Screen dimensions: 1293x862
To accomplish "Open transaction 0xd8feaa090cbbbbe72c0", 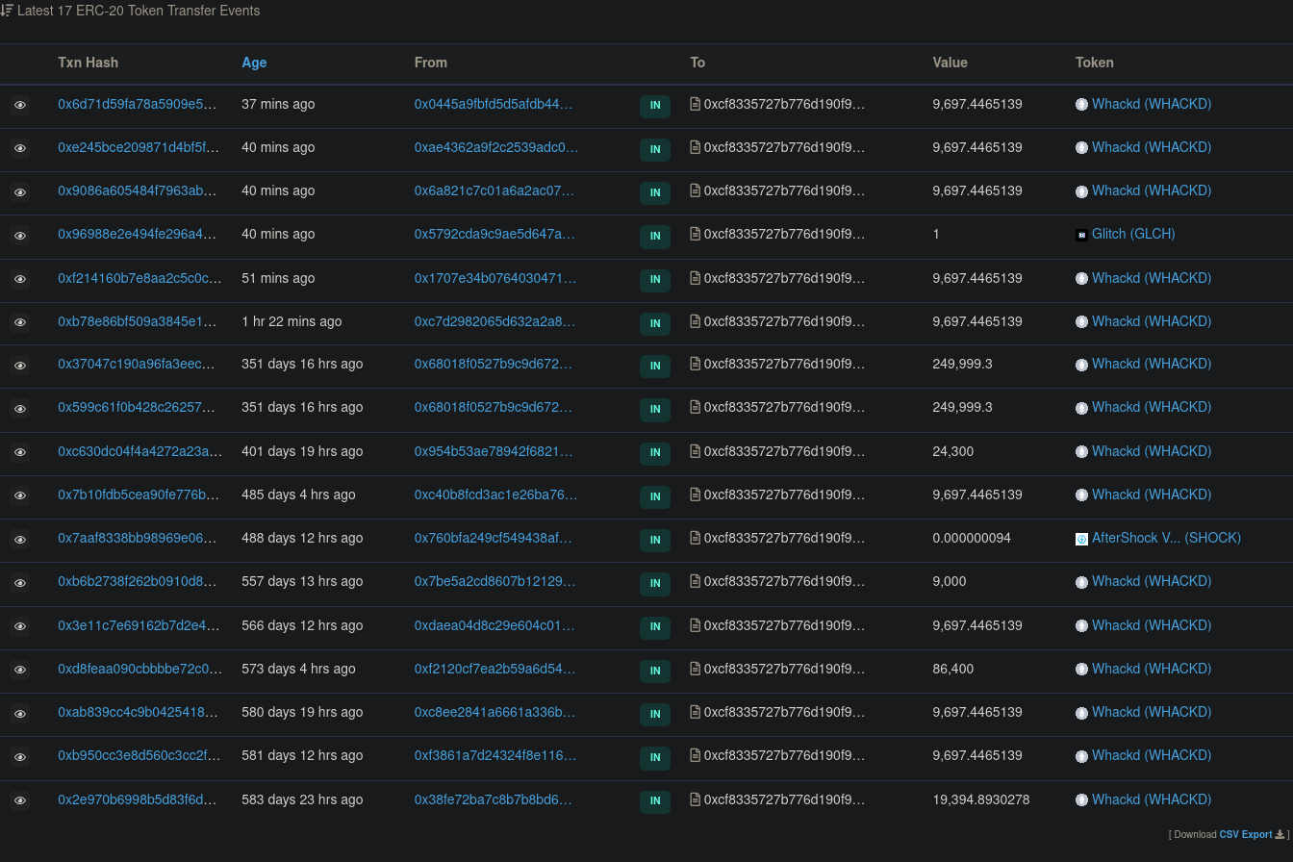I will tap(139, 669).
